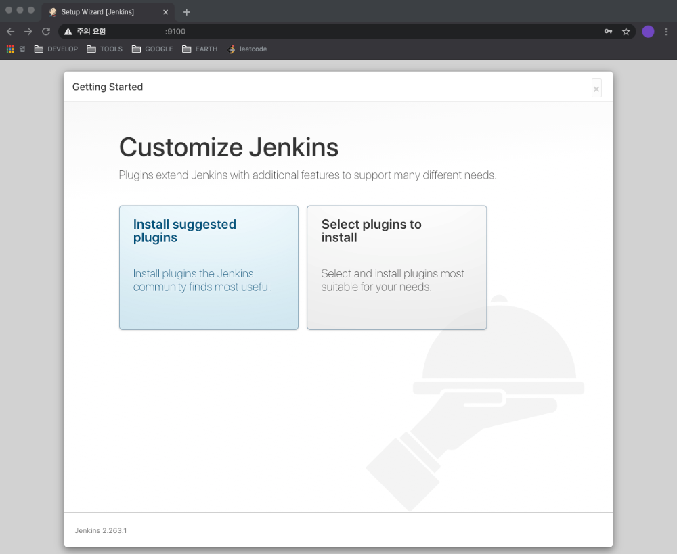Open the saved password key icon

608,32
